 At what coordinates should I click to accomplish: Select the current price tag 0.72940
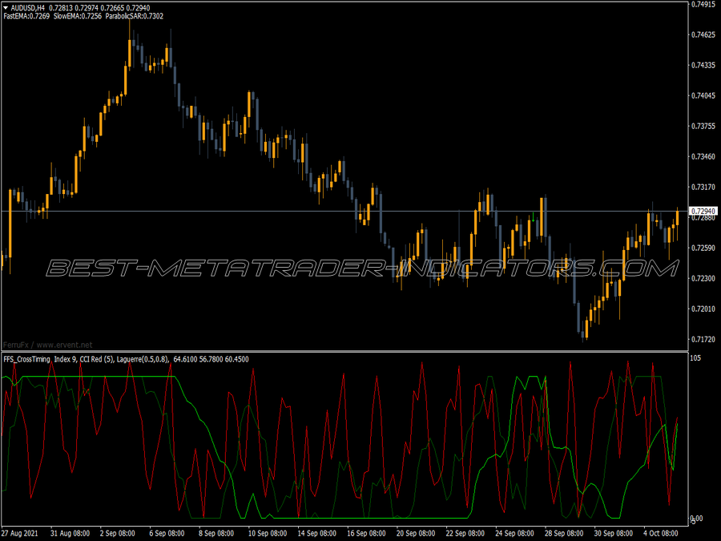click(x=703, y=211)
